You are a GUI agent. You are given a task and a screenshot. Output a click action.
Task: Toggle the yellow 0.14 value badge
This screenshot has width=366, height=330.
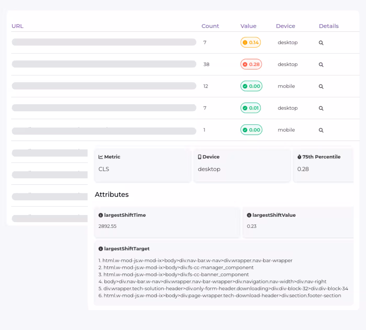[250, 42]
